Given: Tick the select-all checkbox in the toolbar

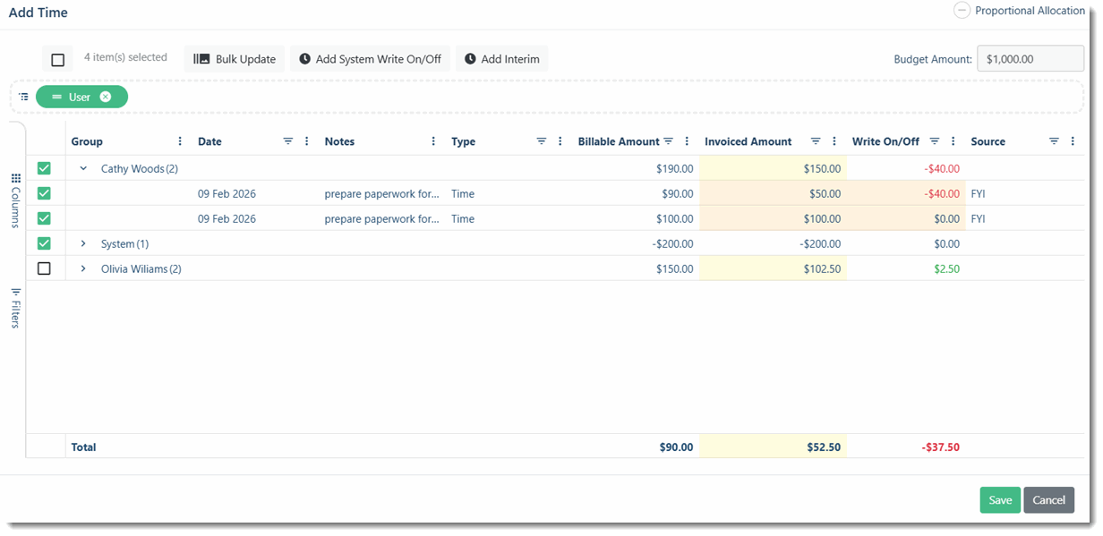Looking at the screenshot, I should 58,60.
